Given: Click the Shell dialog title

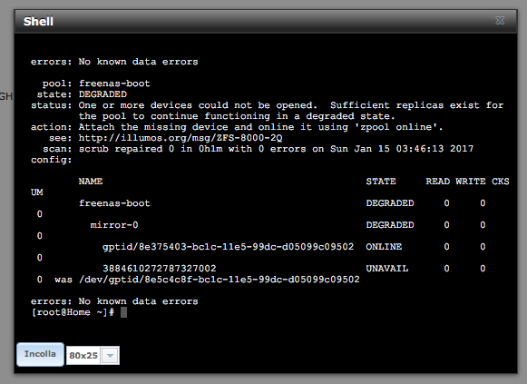Looking at the screenshot, I should click(38, 22).
